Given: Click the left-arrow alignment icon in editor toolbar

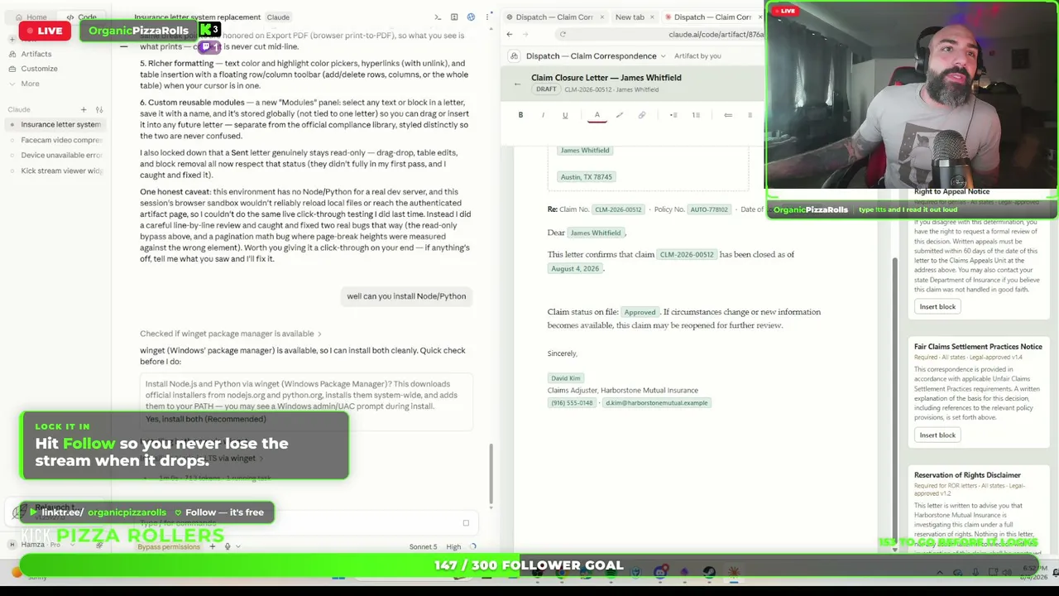Looking at the screenshot, I should click(x=728, y=115).
